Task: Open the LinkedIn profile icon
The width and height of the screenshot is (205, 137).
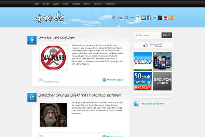Action: pyautogui.click(x=143, y=18)
